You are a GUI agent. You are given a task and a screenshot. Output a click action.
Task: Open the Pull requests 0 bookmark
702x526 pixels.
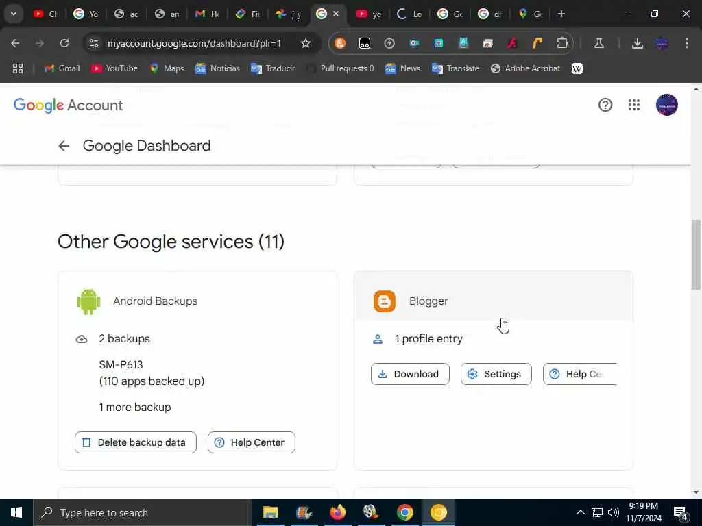tap(340, 68)
